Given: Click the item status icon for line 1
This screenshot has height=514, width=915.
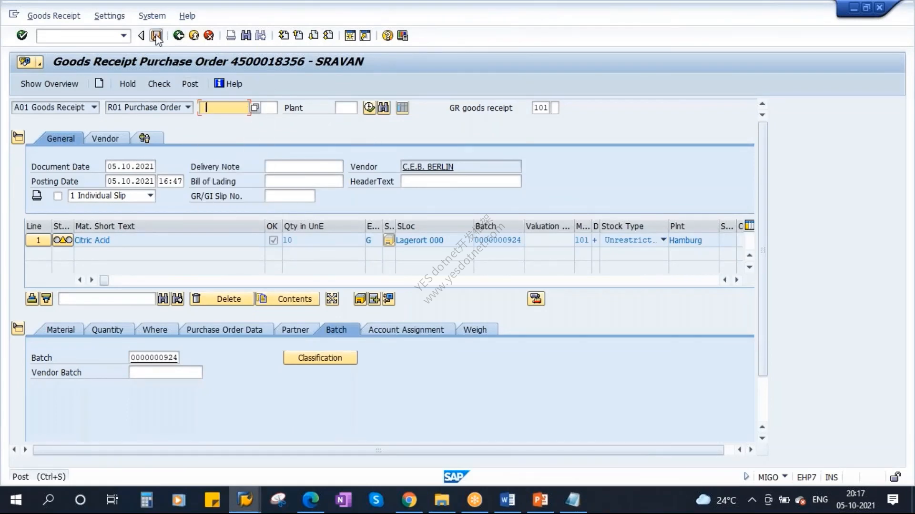Looking at the screenshot, I should 62,240.
